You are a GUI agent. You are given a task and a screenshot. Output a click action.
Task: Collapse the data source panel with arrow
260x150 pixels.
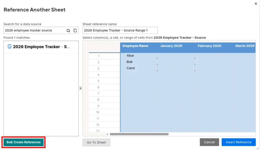point(80,88)
